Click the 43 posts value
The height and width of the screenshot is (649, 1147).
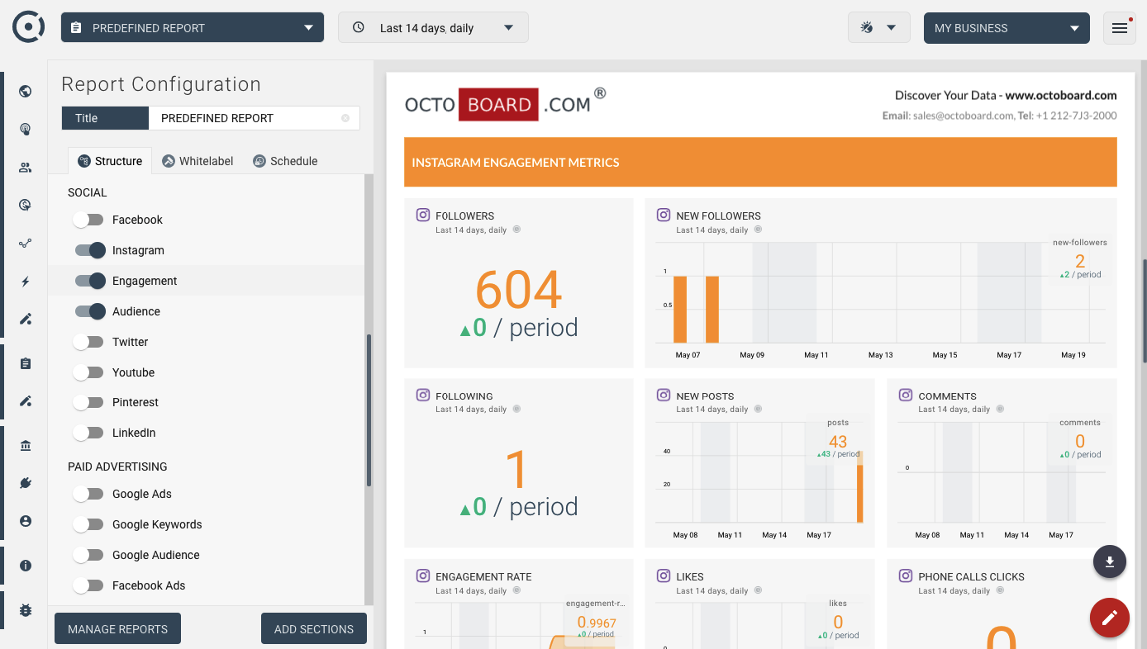[838, 442]
